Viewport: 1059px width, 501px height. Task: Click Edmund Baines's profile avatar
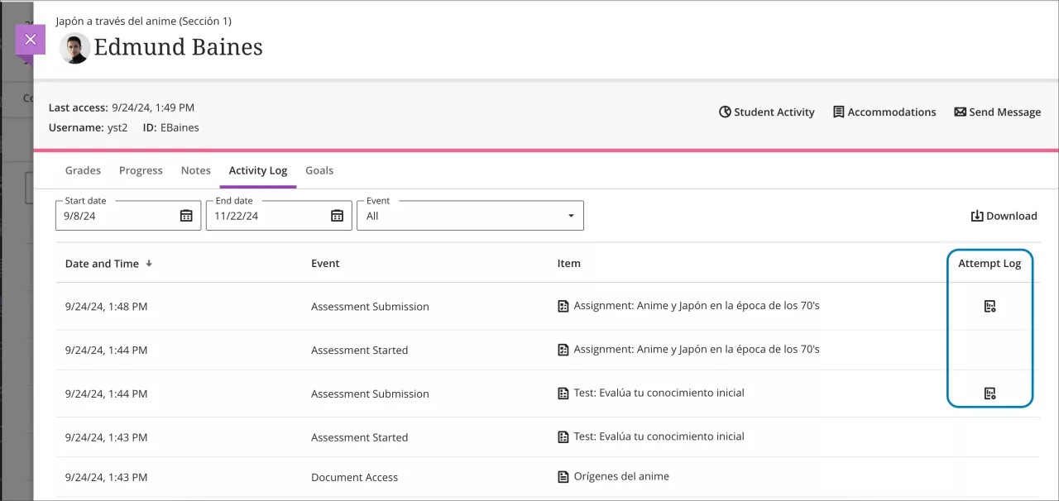[74, 48]
